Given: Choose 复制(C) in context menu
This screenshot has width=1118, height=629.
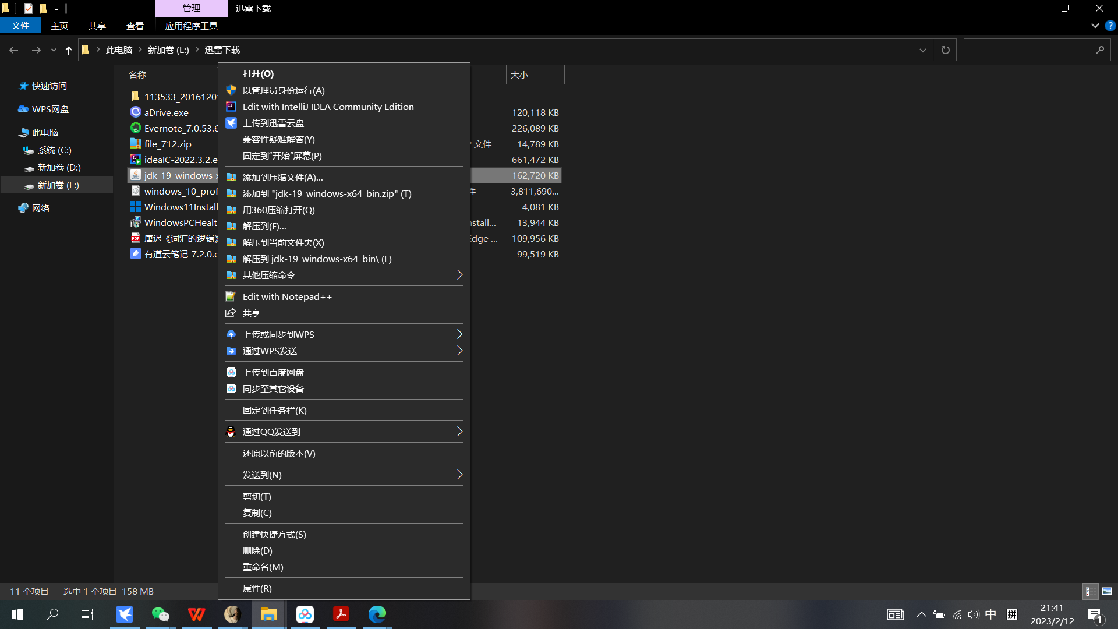Looking at the screenshot, I should [344, 513].
